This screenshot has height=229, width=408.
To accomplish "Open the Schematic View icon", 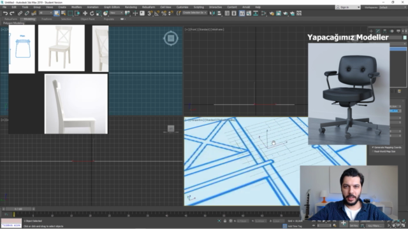I will coord(256,13).
